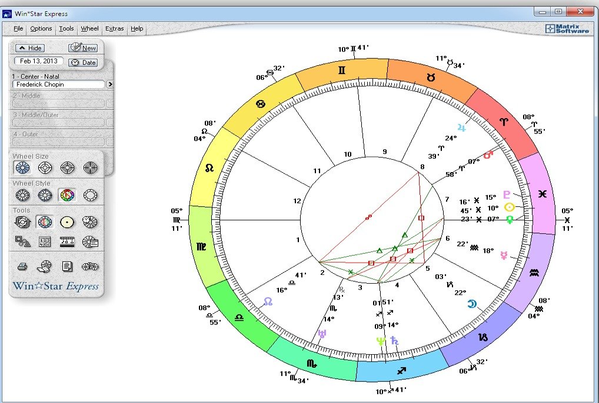Viewport: 599px width, 403px height.
Task: Open the ruler-with-hanging-markers tool icon
Action: pyautogui.click(x=67, y=241)
